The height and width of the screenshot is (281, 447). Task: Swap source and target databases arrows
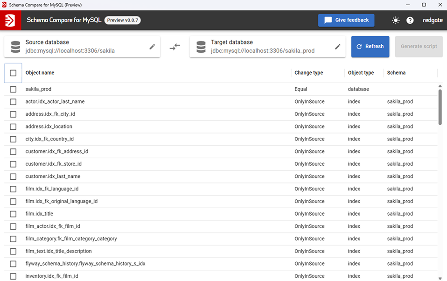pyautogui.click(x=175, y=47)
